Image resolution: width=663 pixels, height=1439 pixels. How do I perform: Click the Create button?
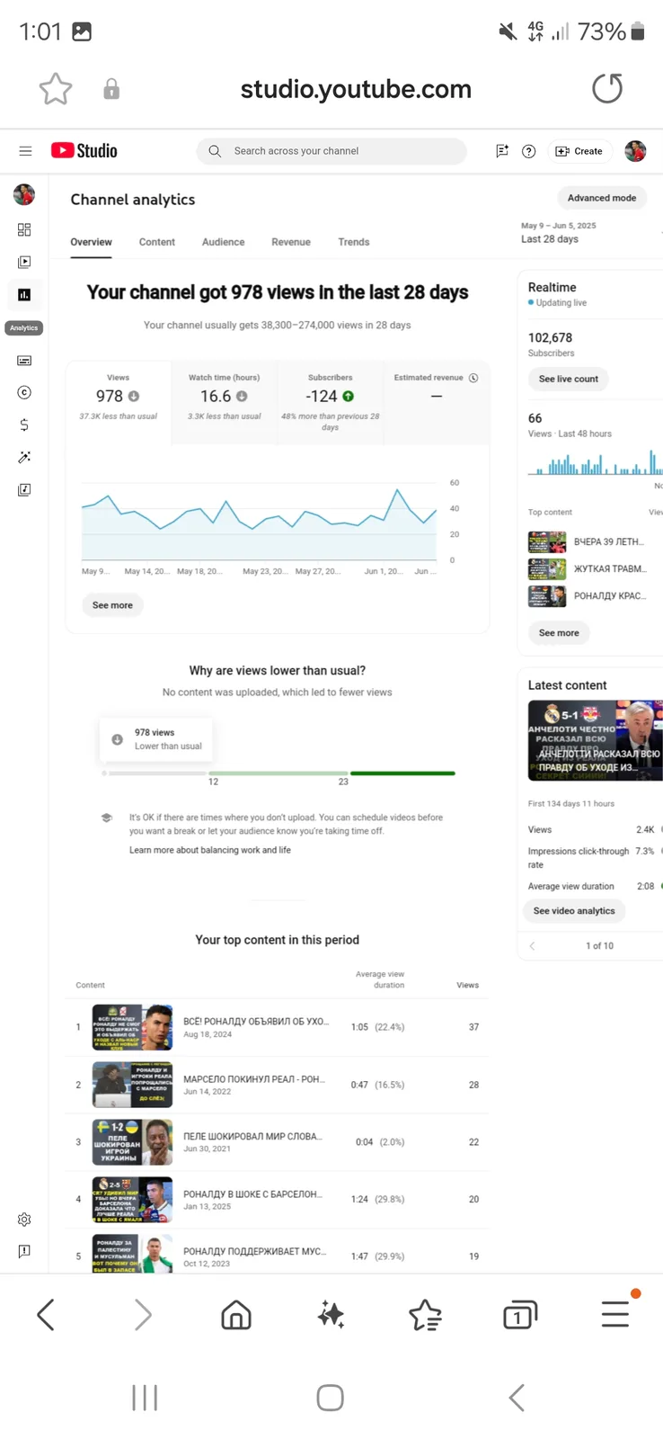(579, 151)
